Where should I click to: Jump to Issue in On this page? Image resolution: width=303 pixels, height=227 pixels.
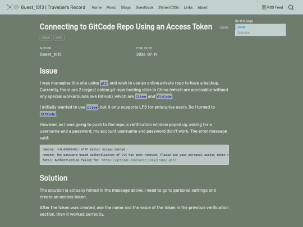tap(241, 27)
